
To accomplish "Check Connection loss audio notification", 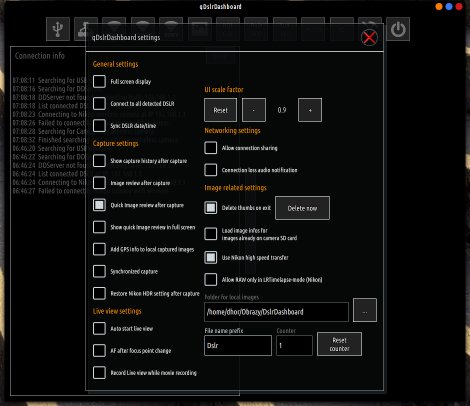I will [210, 170].
